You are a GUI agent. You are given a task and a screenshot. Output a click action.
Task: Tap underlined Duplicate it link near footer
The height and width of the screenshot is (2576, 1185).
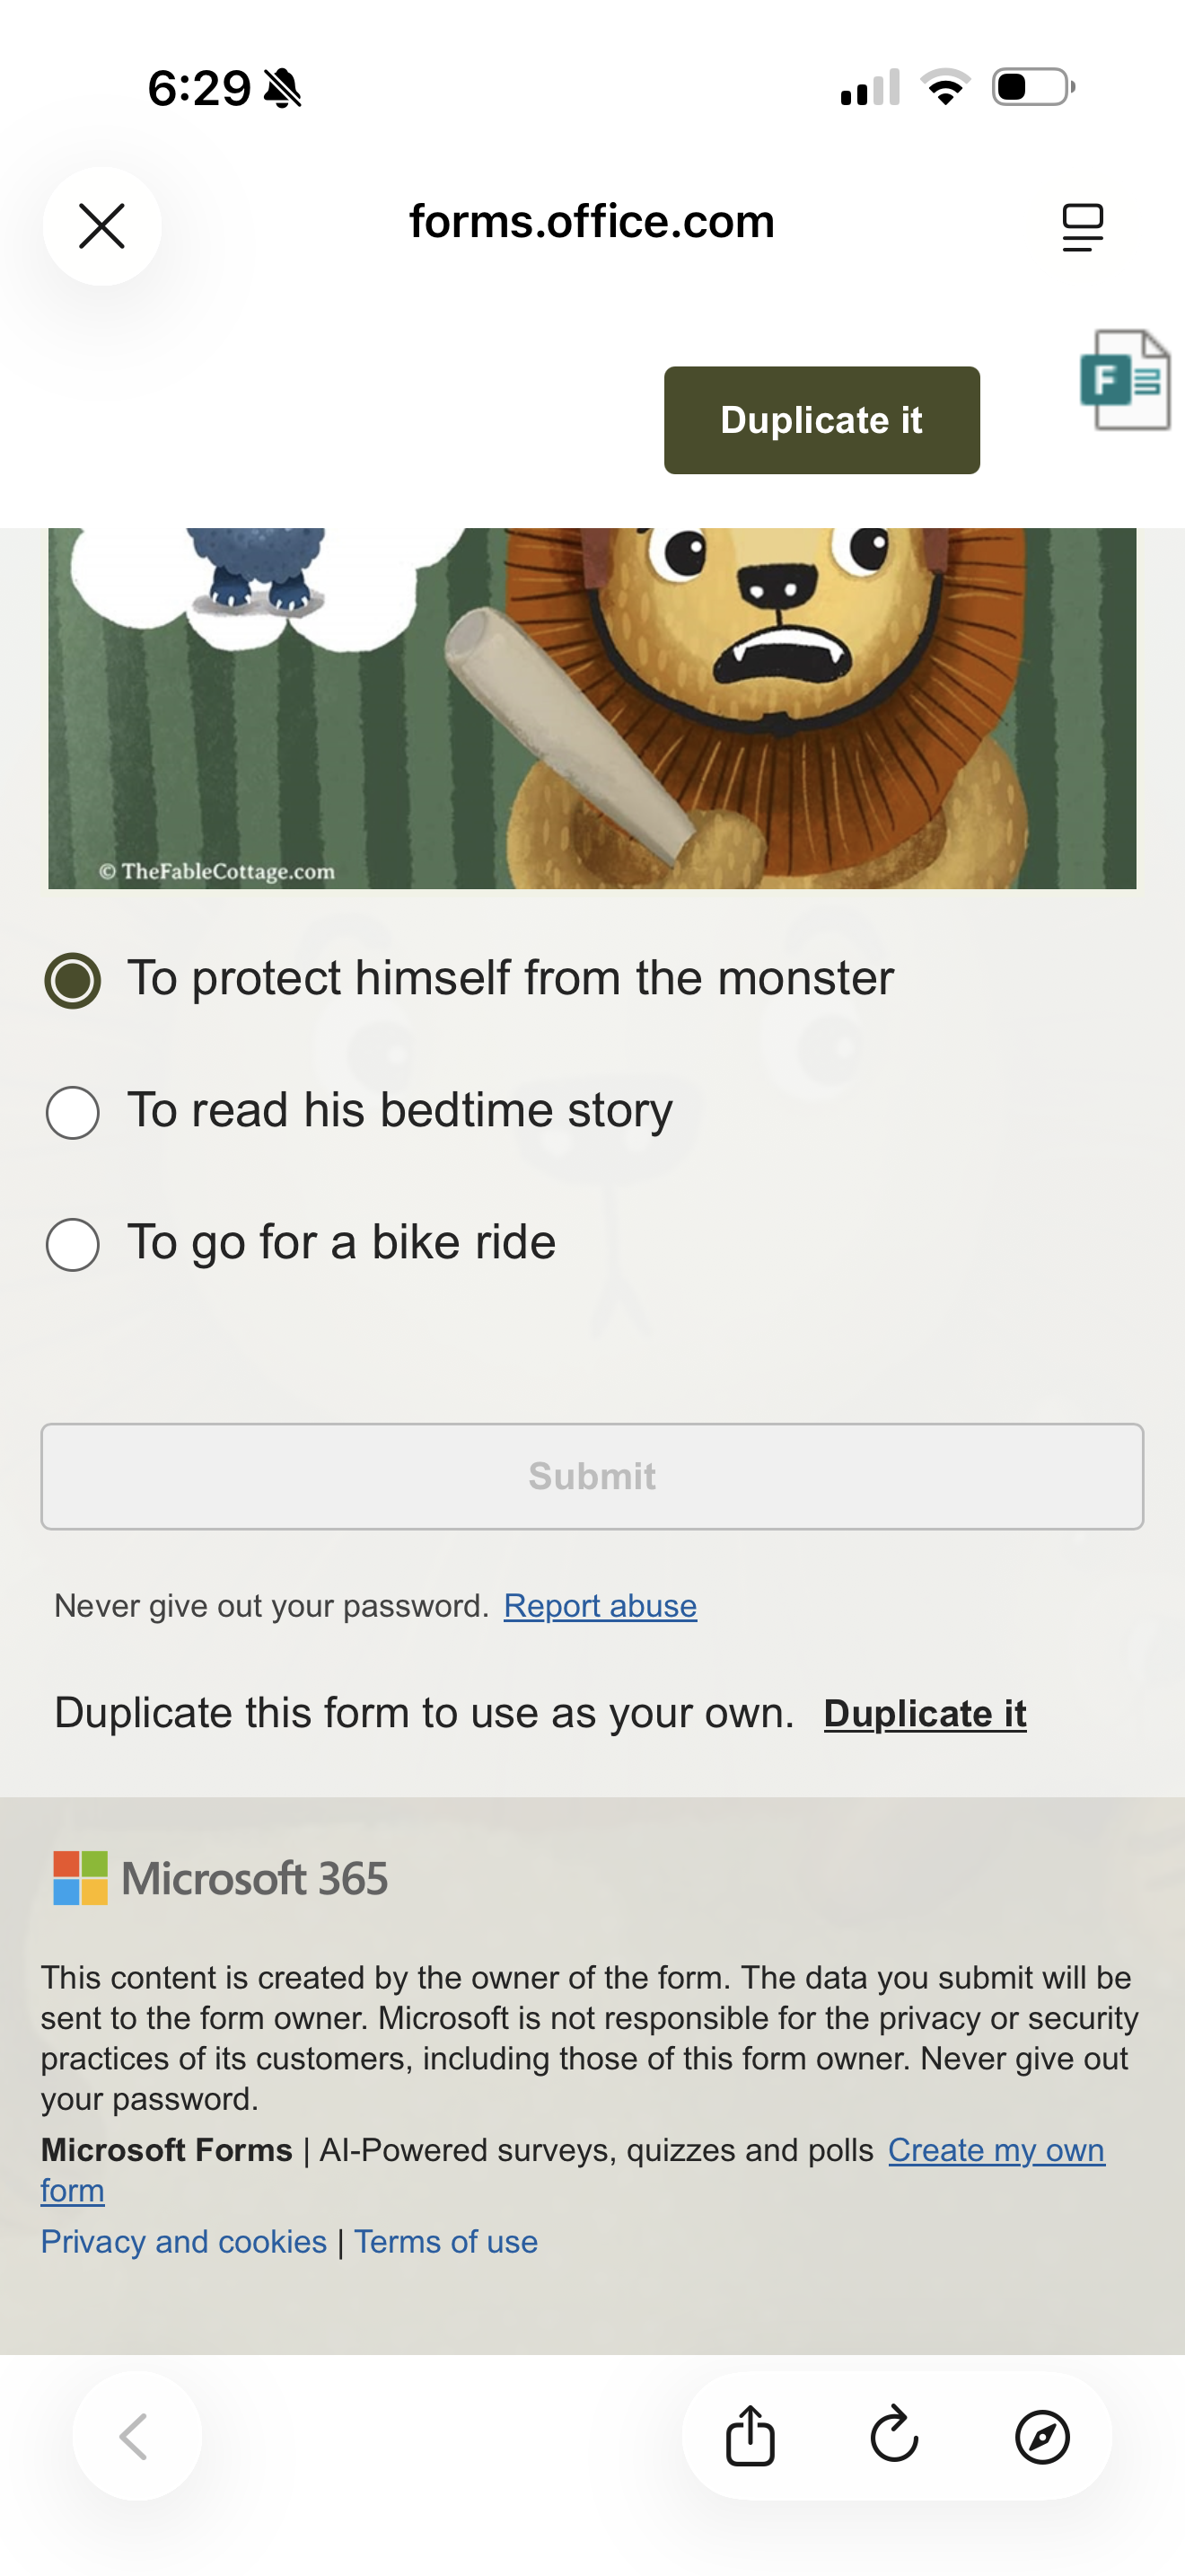925,1714
